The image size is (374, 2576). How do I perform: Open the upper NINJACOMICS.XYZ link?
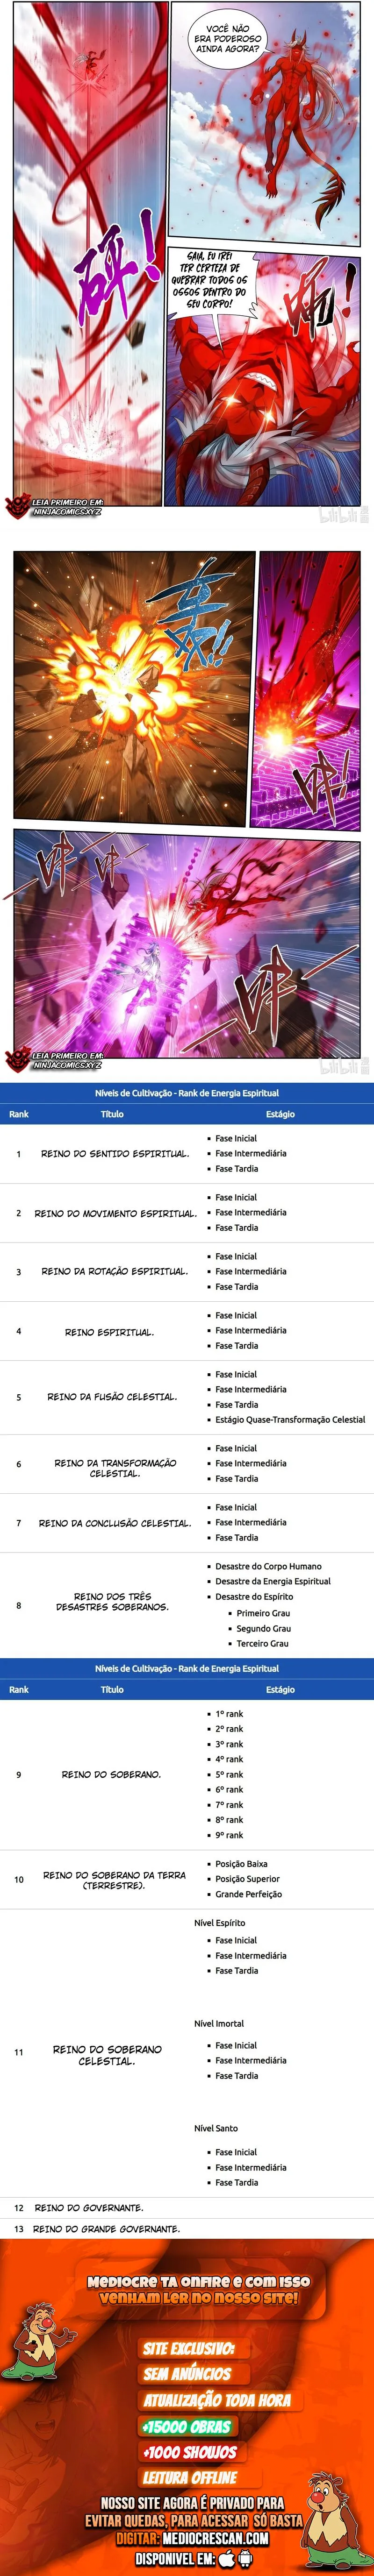[x=66, y=512]
